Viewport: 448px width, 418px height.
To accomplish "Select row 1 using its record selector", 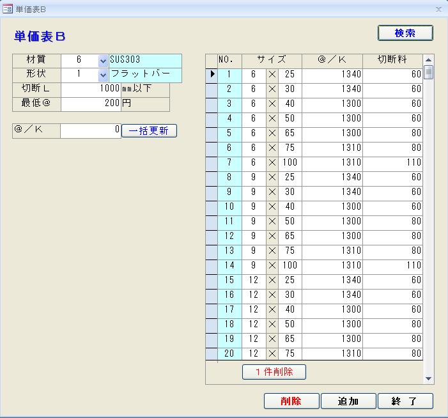I will 212,75.
